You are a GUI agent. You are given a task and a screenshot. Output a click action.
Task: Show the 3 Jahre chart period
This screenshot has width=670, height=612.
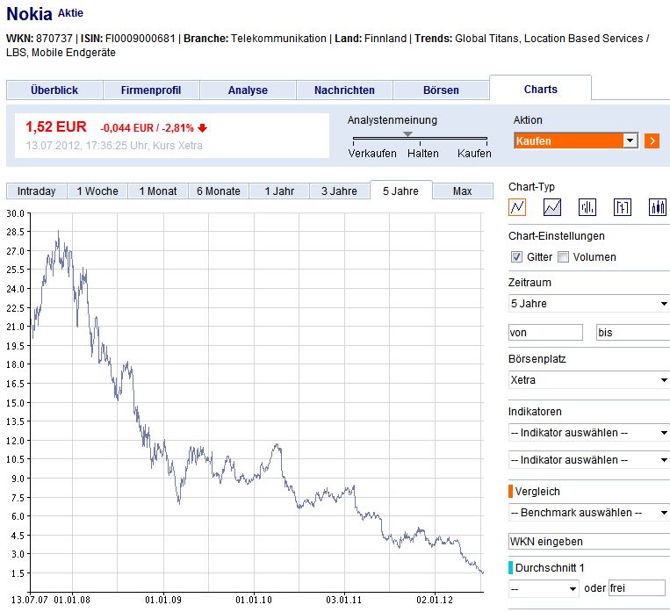click(340, 191)
